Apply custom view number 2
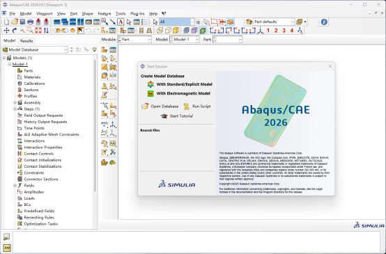Viewport: 386px width, 254px height. 276,31
